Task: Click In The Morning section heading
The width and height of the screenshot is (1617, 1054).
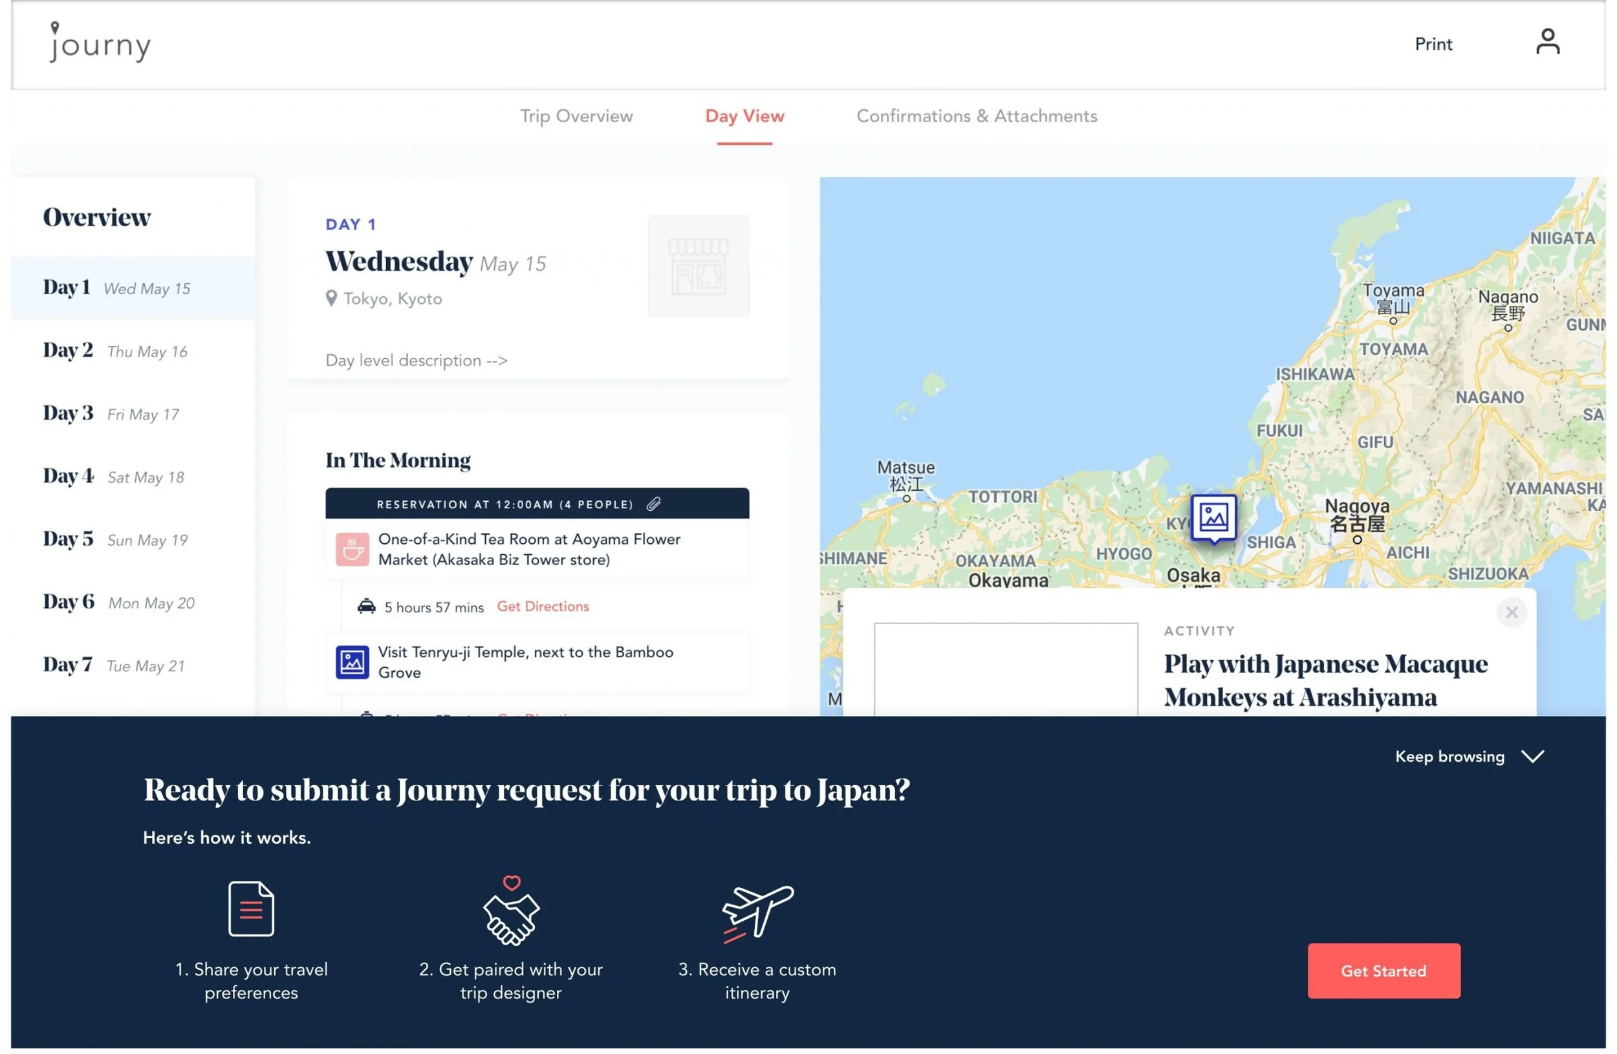Action: click(x=397, y=460)
